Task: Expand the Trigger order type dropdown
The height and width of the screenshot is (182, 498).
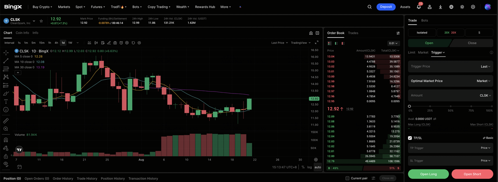Action: pyautogui.click(x=438, y=52)
